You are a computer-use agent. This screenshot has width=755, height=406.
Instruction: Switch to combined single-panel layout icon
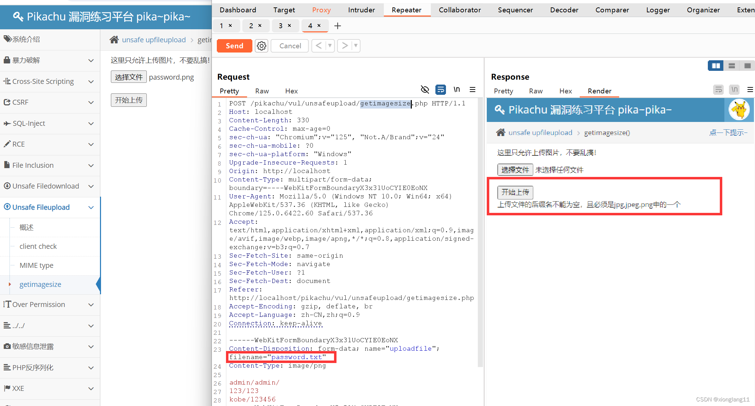(747, 66)
